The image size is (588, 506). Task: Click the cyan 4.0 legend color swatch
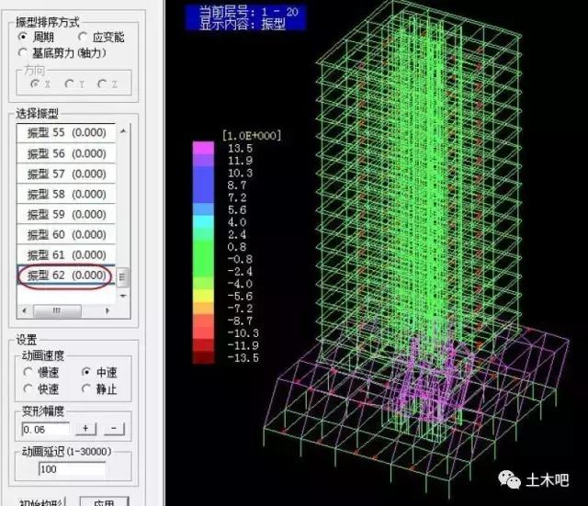coord(203,222)
